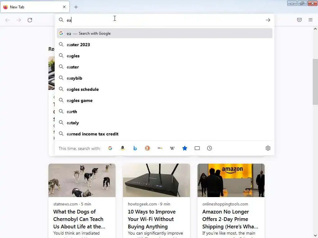Go forward one page
Screen dimensions: 318x238
[x=19, y=20]
